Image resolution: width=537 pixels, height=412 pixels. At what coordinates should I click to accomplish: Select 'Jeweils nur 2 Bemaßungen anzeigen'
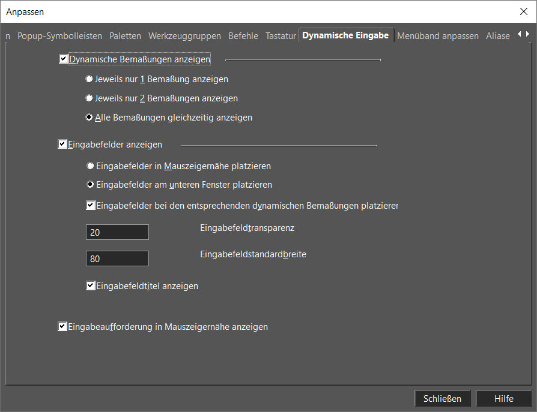89,98
